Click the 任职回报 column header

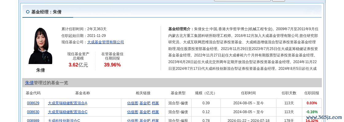click(x=312, y=93)
